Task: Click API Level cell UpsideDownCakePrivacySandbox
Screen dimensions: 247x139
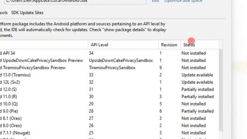Action: point(121,61)
